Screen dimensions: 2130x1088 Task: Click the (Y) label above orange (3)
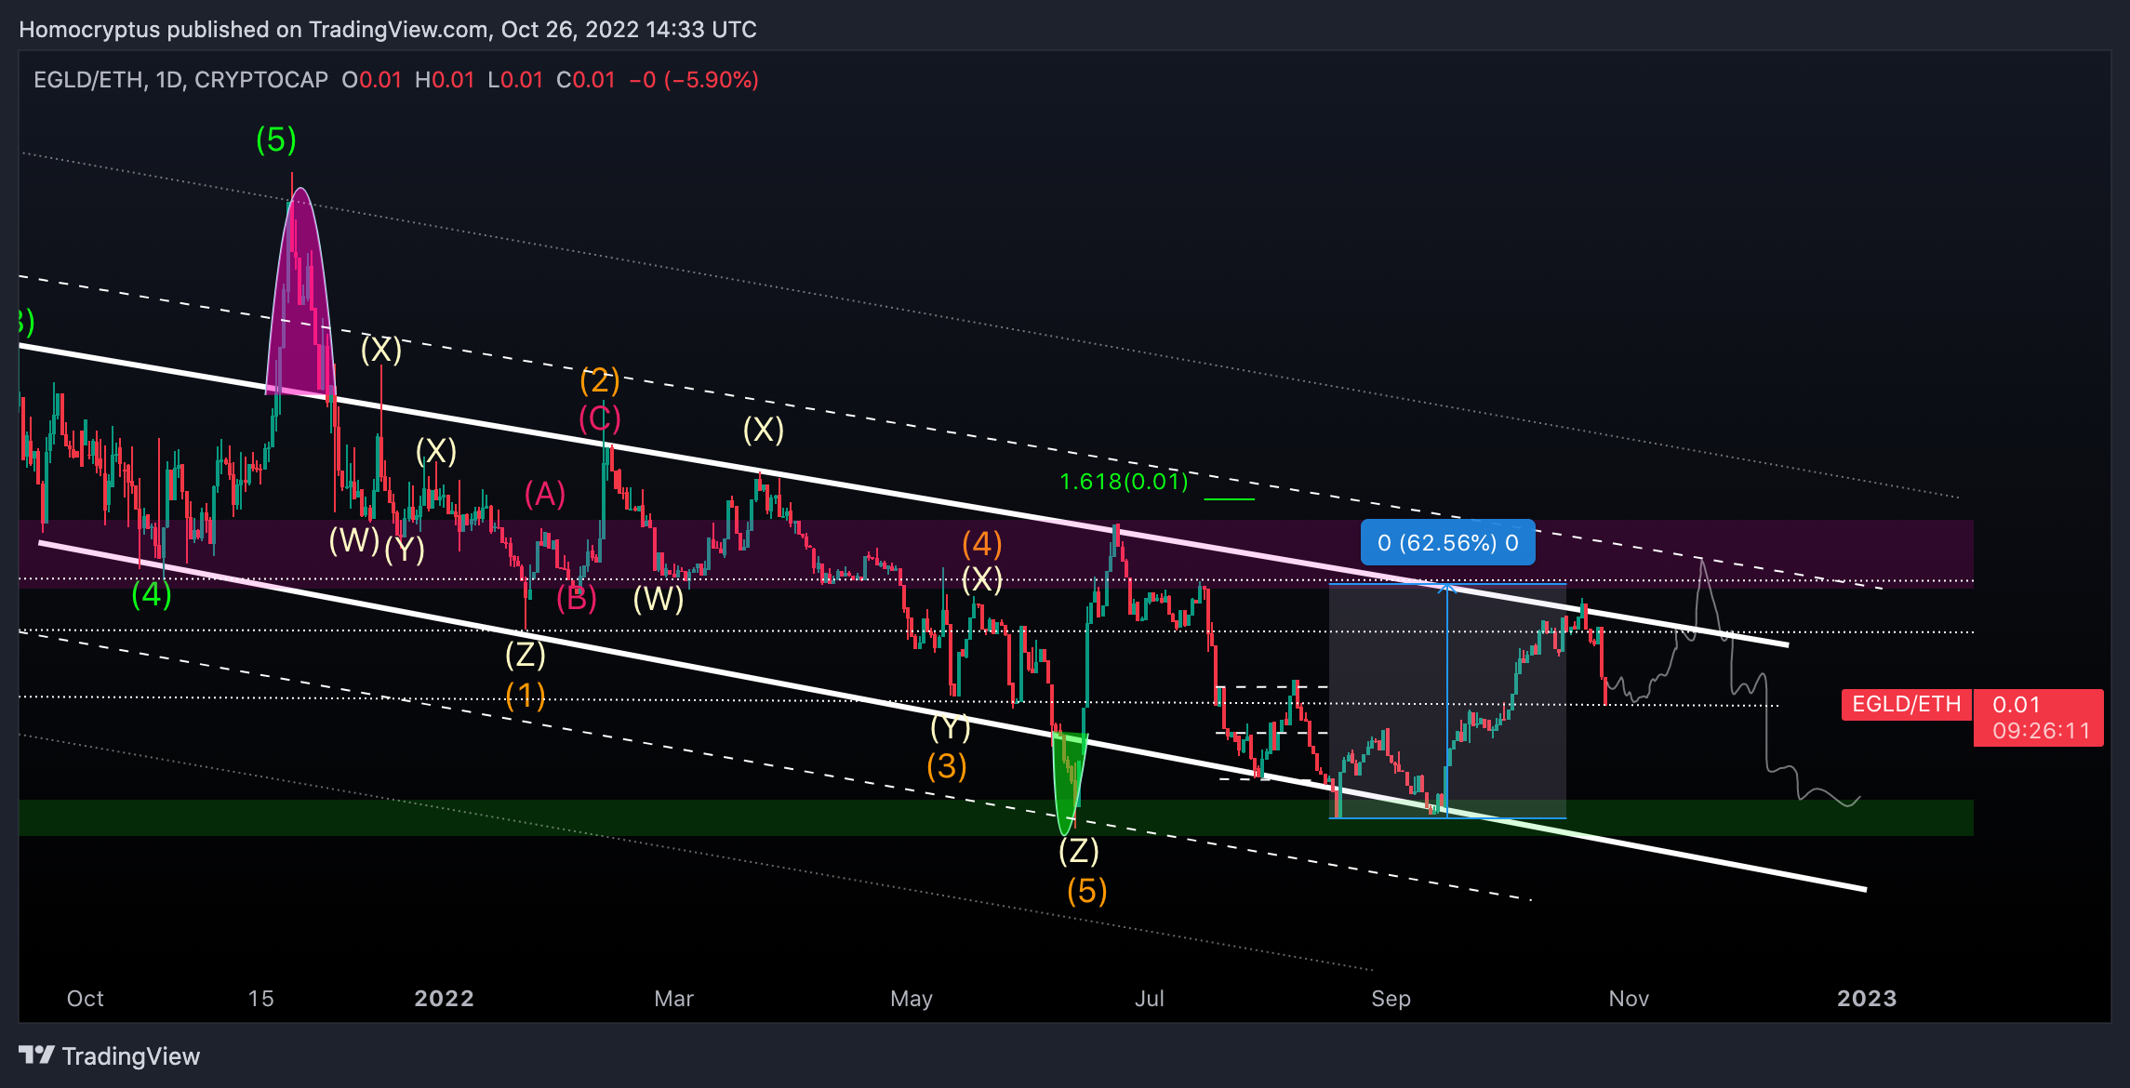click(x=951, y=726)
